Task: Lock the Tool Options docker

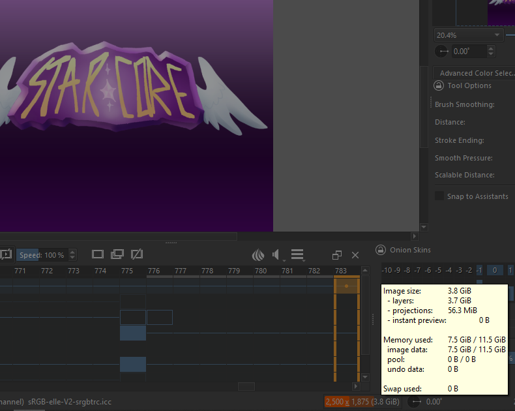Action: tap(439, 85)
